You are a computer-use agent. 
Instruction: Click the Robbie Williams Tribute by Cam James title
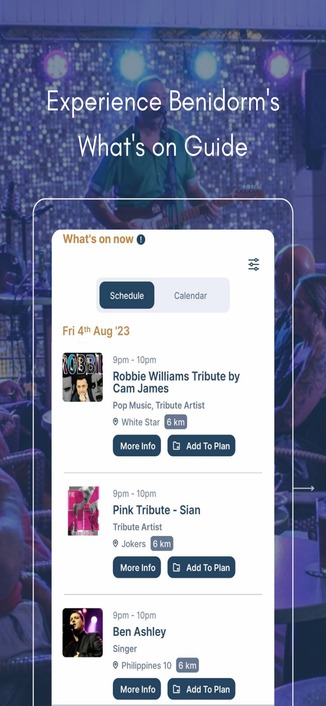[x=176, y=382]
